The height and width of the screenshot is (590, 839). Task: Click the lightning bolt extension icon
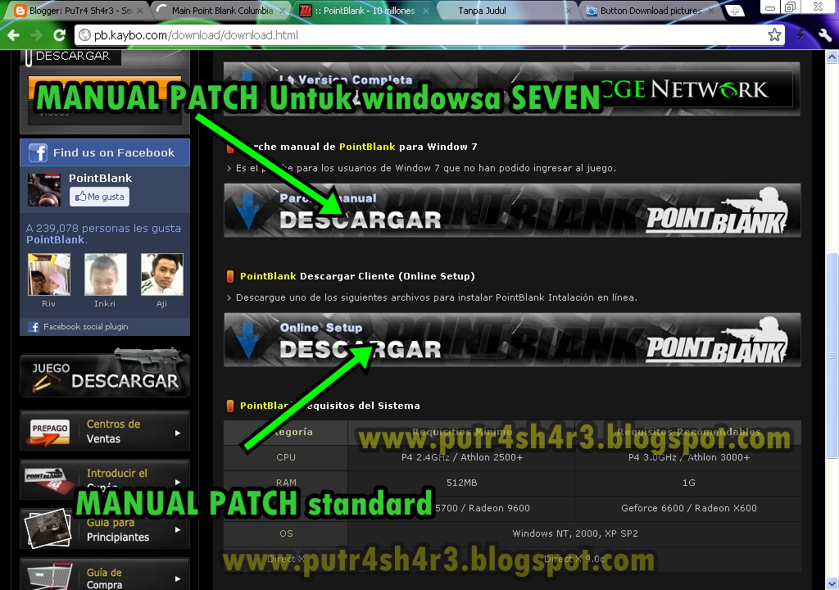[800, 35]
